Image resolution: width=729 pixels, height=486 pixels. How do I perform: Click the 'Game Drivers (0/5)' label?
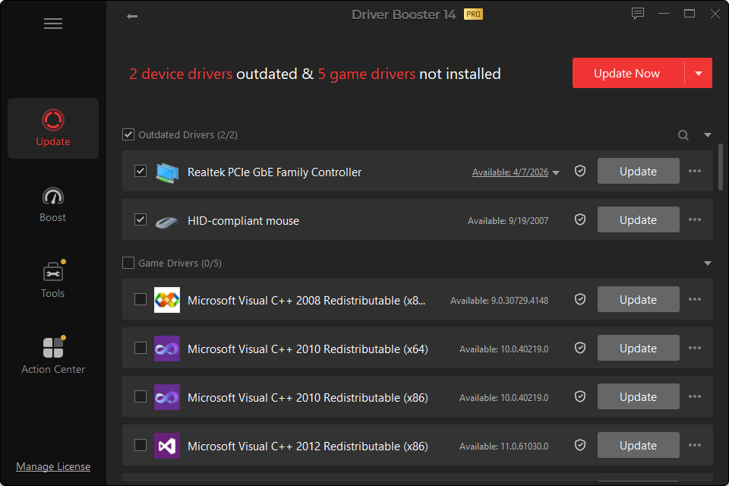click(180, 264)
